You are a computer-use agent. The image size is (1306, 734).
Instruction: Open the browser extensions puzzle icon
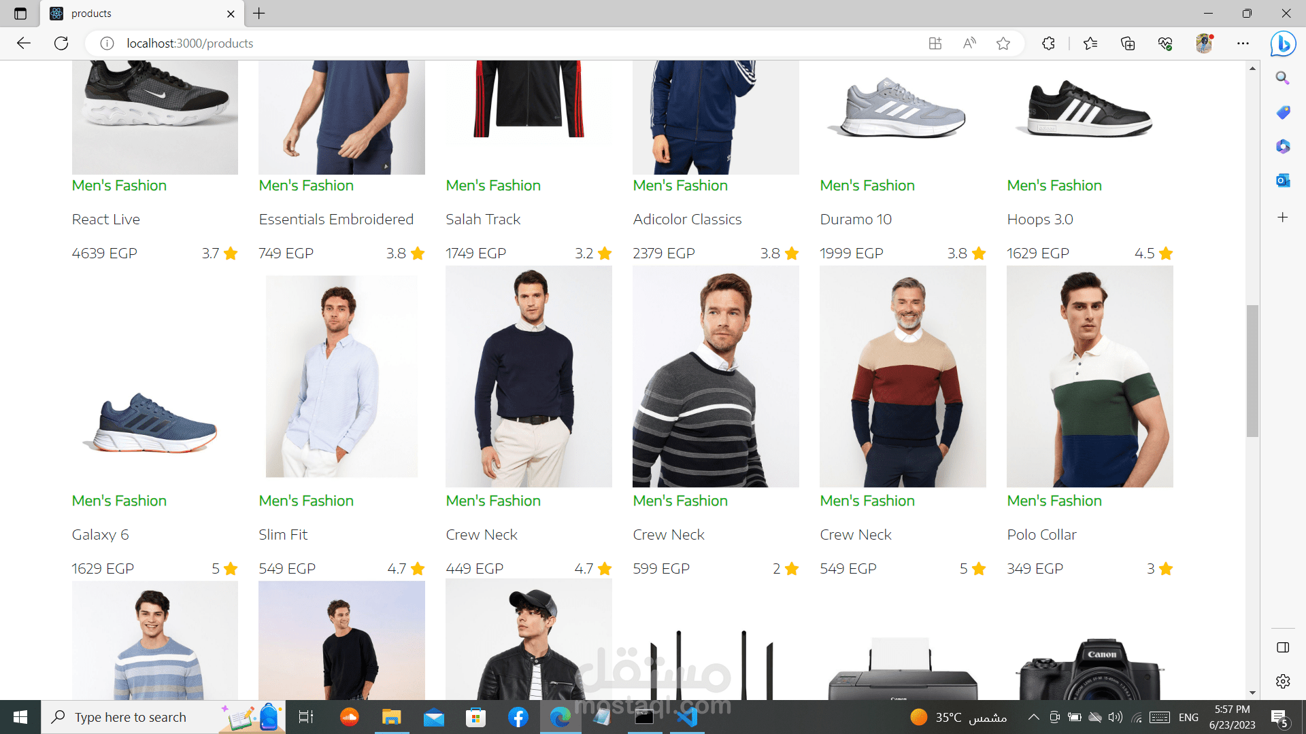coord(1048,43)
